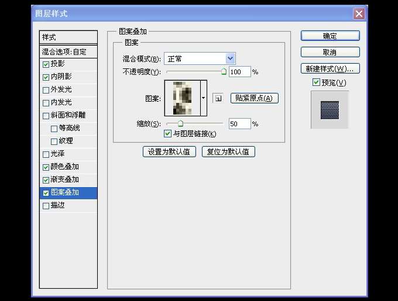Click the 确定 button
The height and width of the screenshot is (301, 398).
tap(330, 36)
